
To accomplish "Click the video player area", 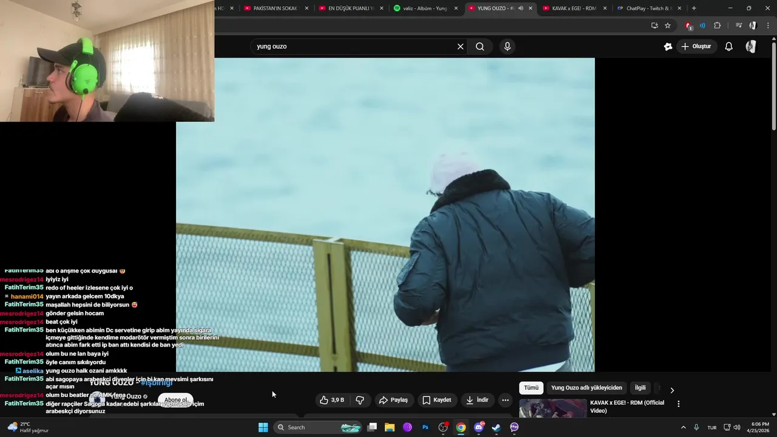I will point(385,215).
